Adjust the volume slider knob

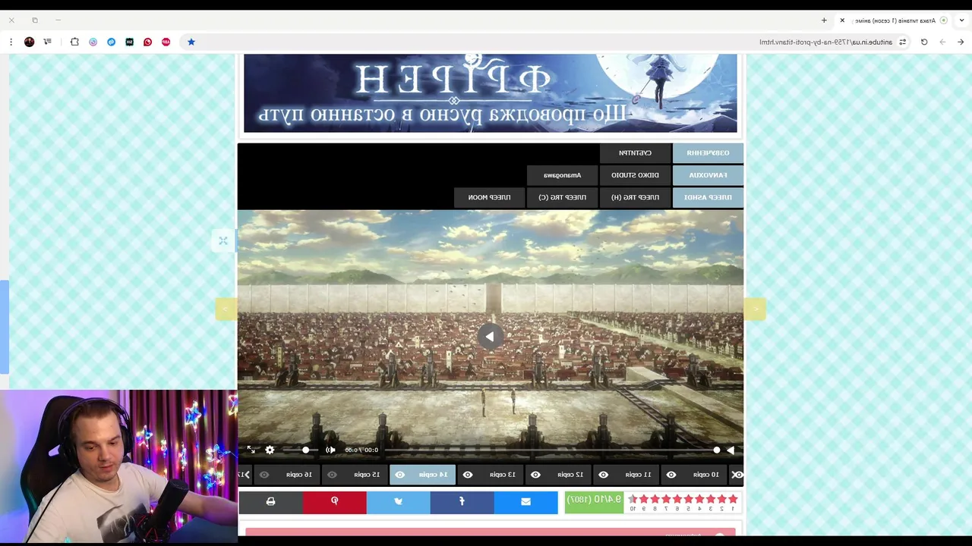[305, 450]
